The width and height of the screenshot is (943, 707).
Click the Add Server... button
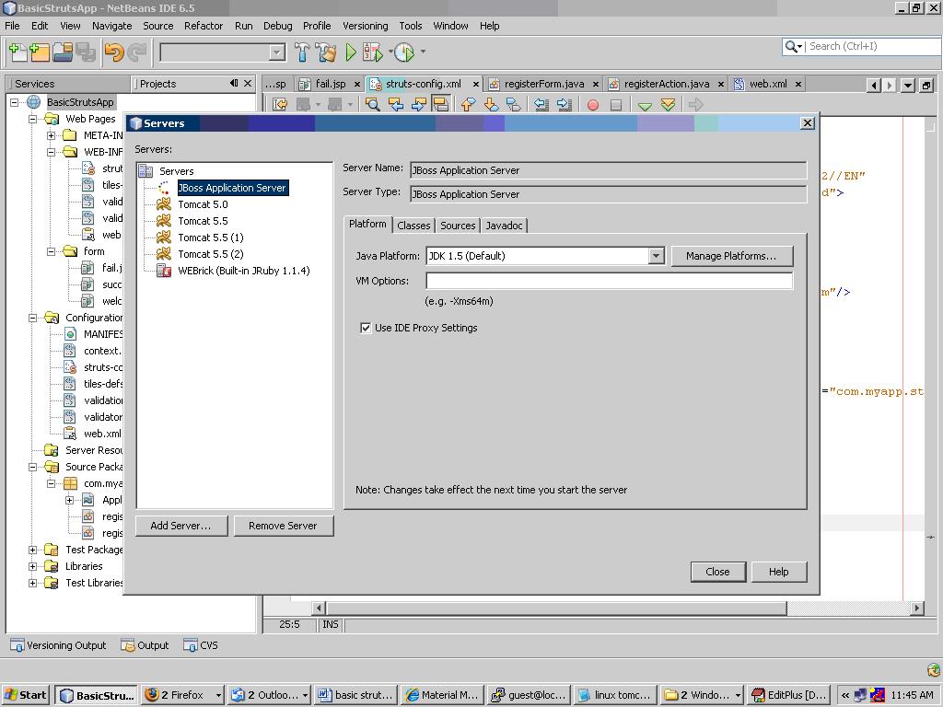click(181, 526)
